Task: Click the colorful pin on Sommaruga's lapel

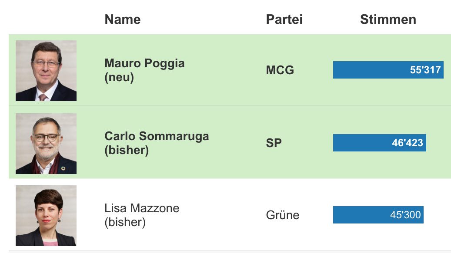Action: pos(63,168)
